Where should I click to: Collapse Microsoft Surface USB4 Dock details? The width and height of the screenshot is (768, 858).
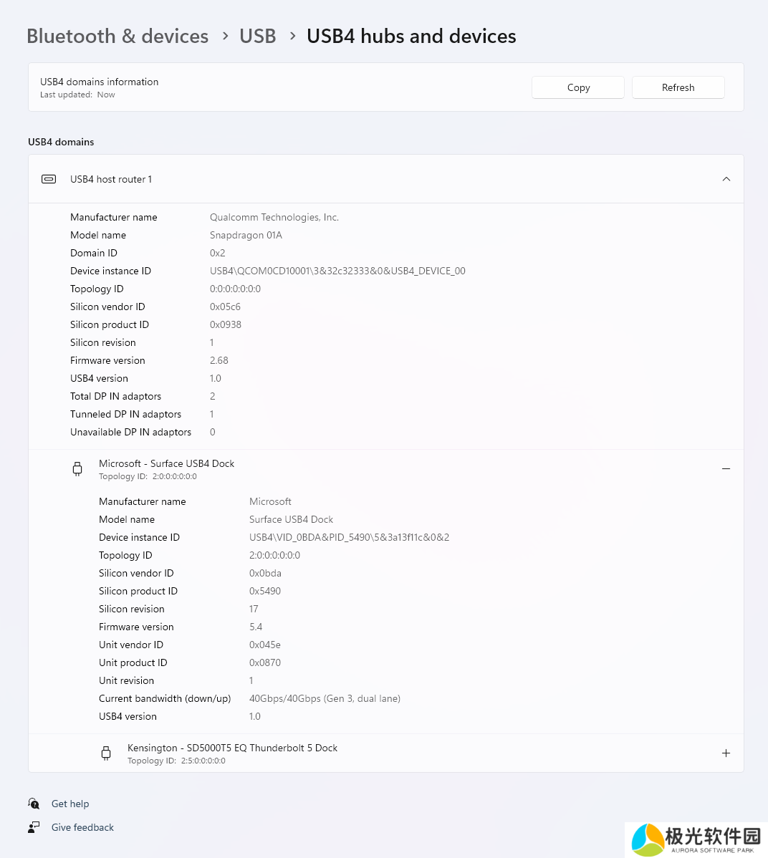(726, 469)
